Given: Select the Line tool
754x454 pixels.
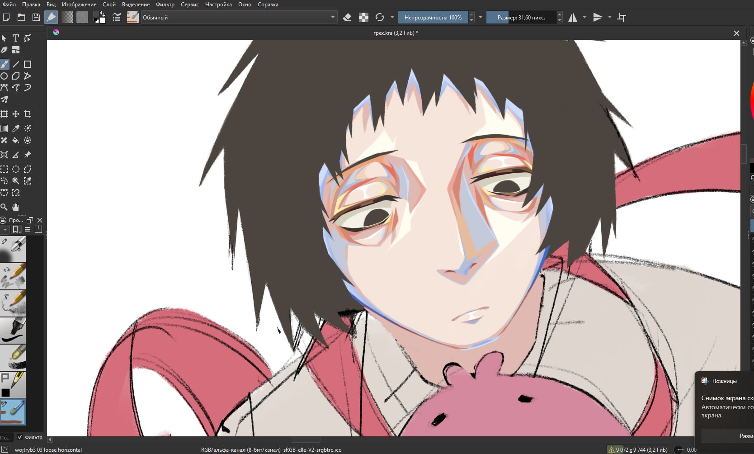Looking at the screenshot, I should click(x=16, y=64).
